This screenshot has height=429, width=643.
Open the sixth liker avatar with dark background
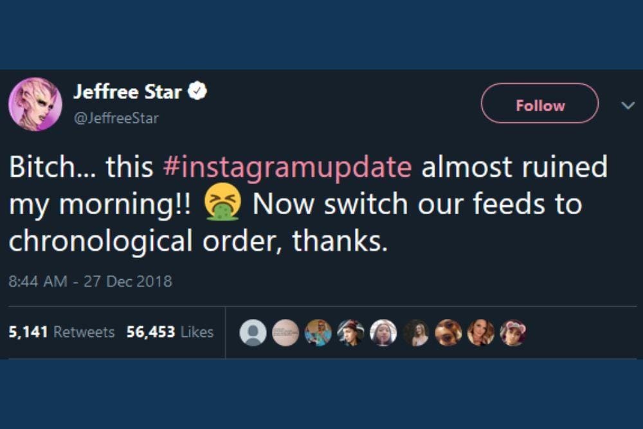pyautogui.click(x=416, y=333)
